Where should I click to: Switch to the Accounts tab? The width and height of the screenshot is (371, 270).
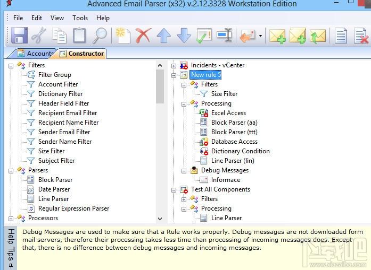coord(36,54)
